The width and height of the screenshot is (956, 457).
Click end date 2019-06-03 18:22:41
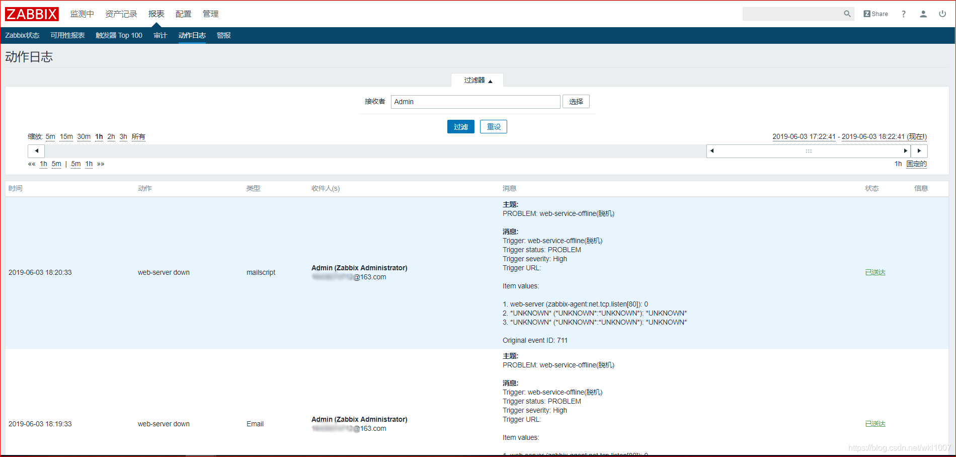(x=873, y=136)
